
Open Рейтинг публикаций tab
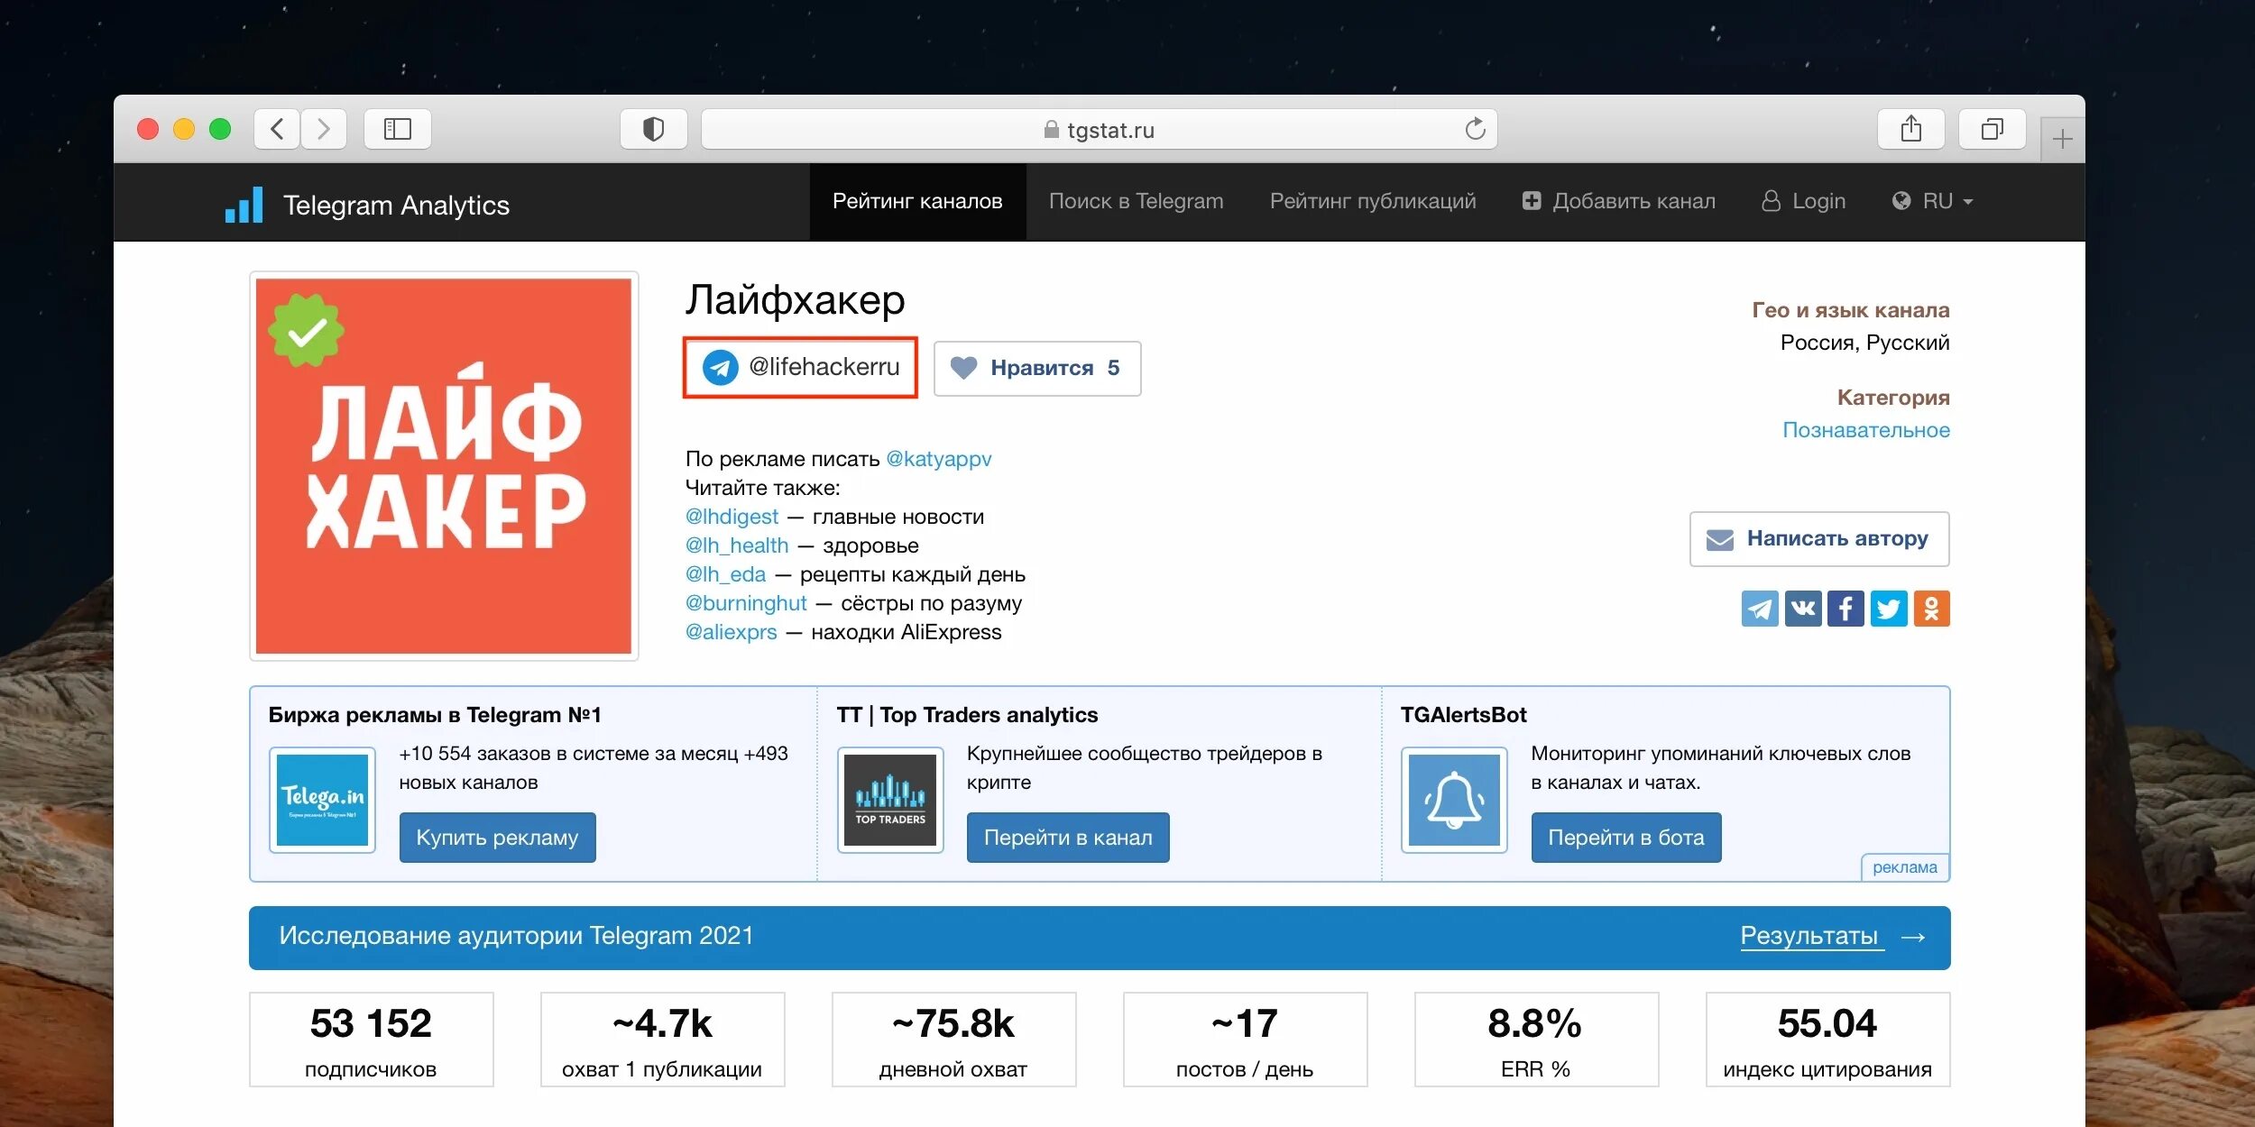coord(1373,201)
